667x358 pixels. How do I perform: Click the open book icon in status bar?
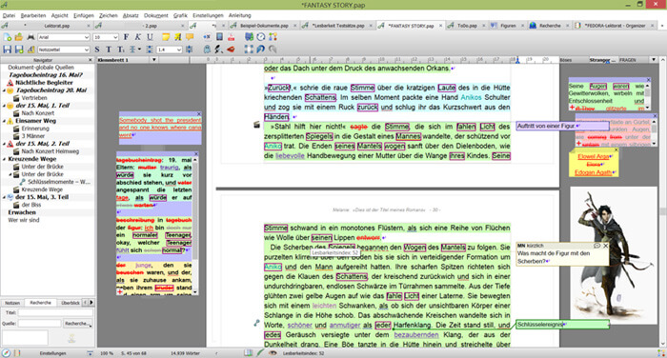click(248, 353)
